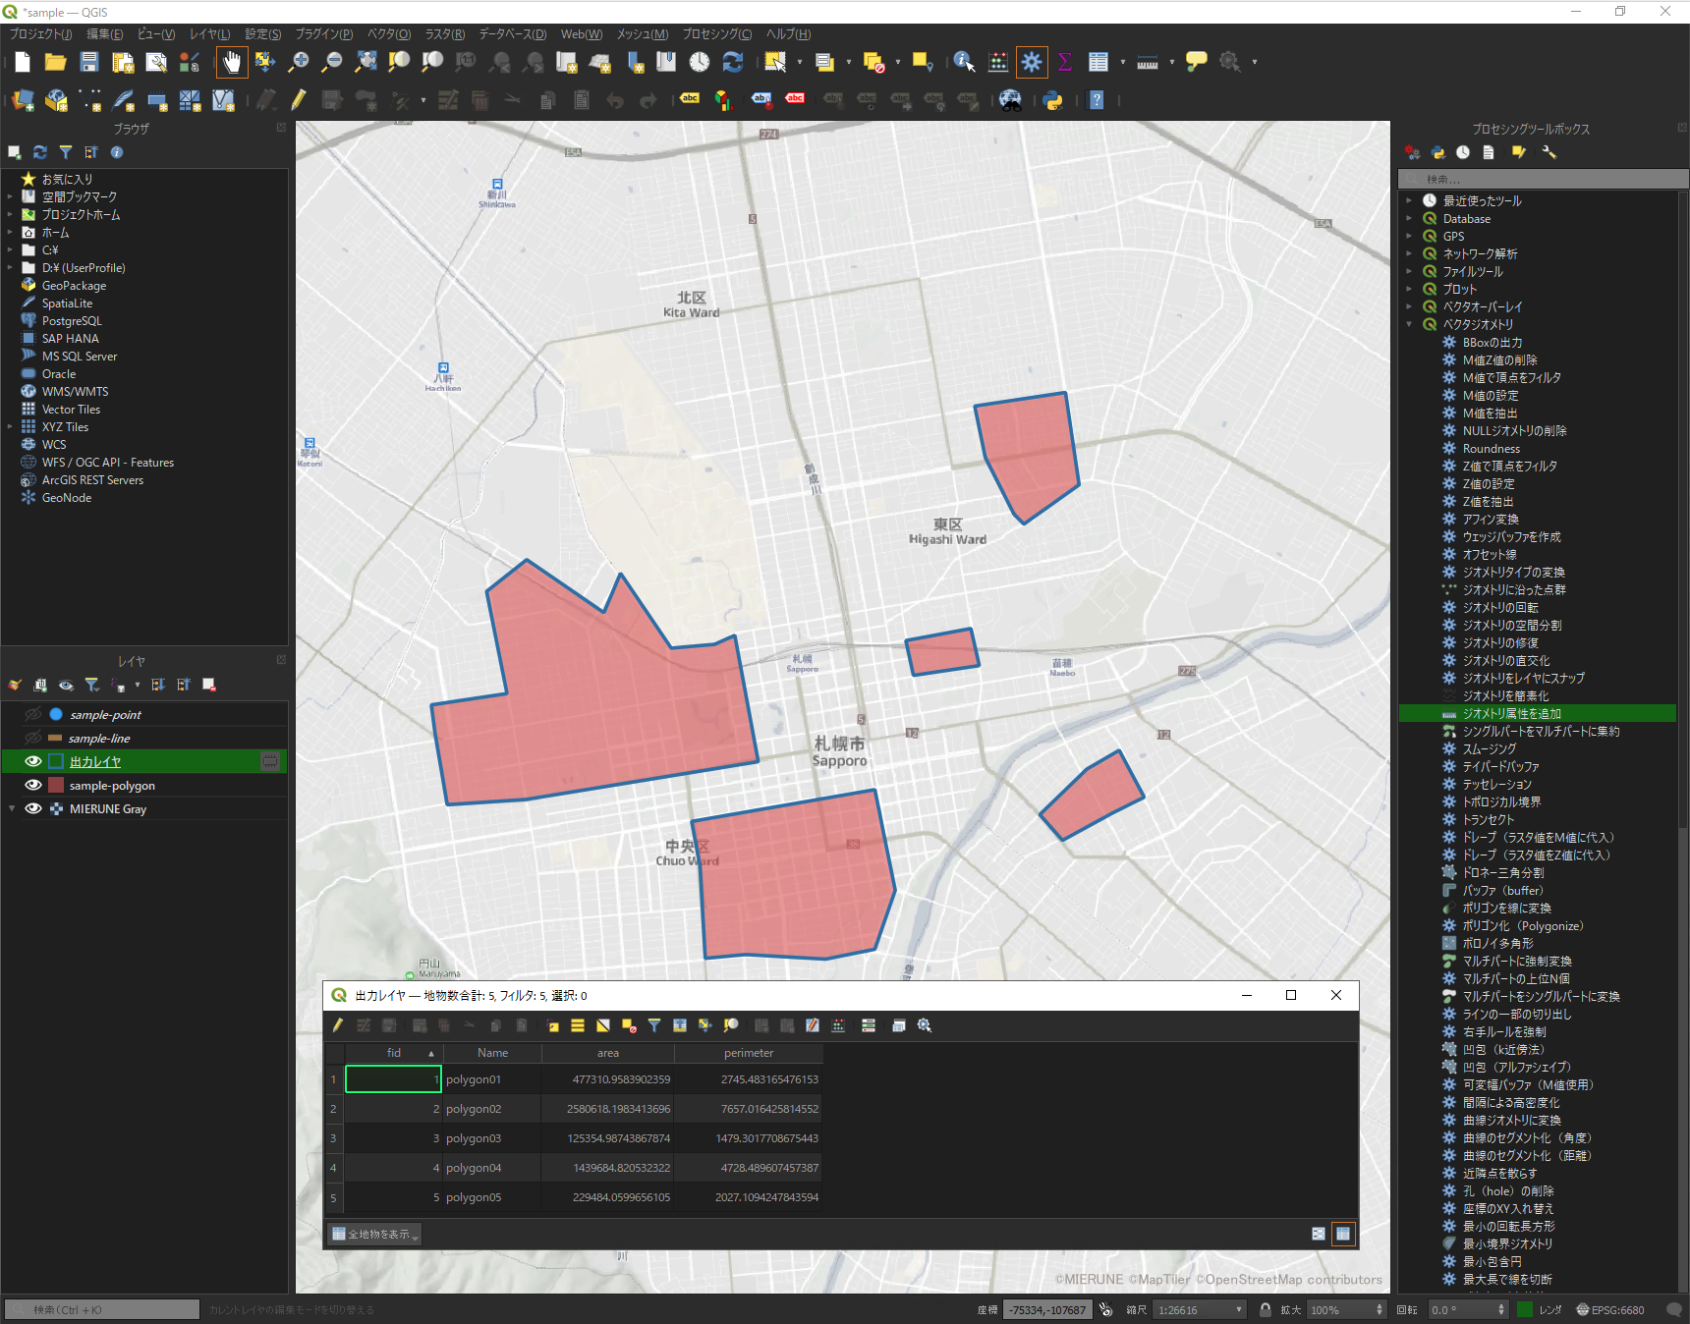Click the Zoom Full extent icon
Image resolution: width=1690 pixels, height=1324 pixels.
(x=366, y=62)
